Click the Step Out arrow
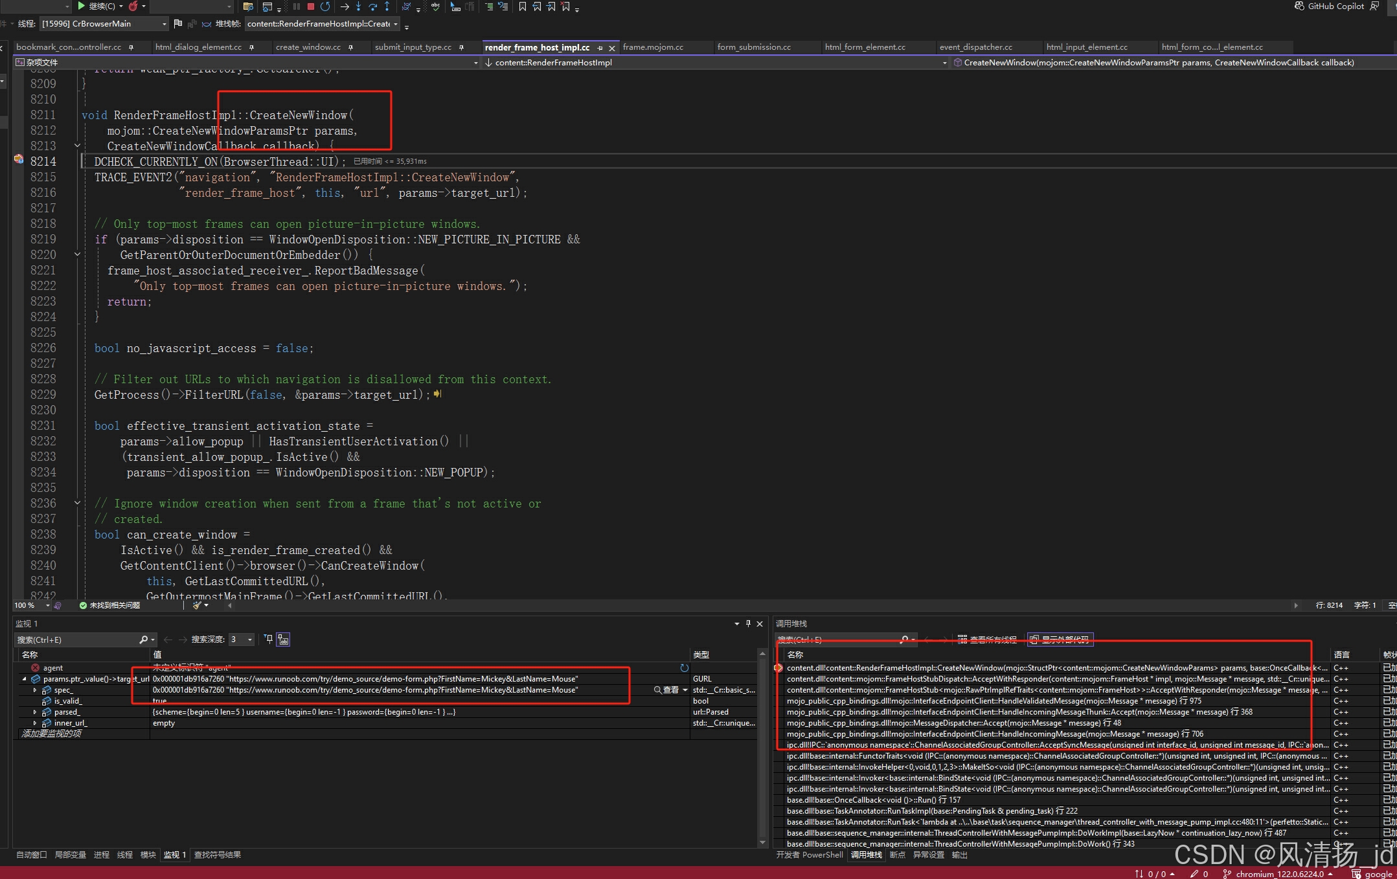The height and width of the screenshot is (879, 1397). coord(387,6)
